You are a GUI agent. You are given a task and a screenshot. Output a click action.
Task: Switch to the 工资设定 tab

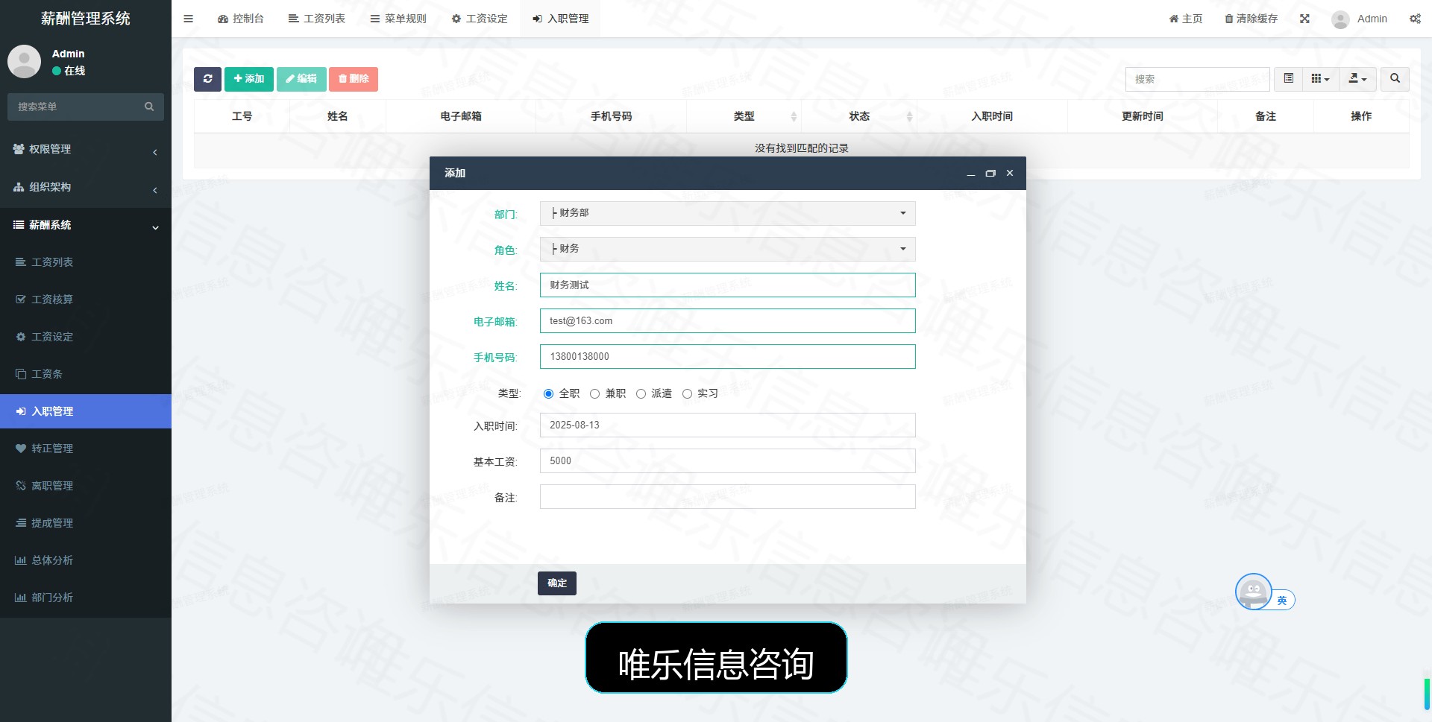[480, 19]
